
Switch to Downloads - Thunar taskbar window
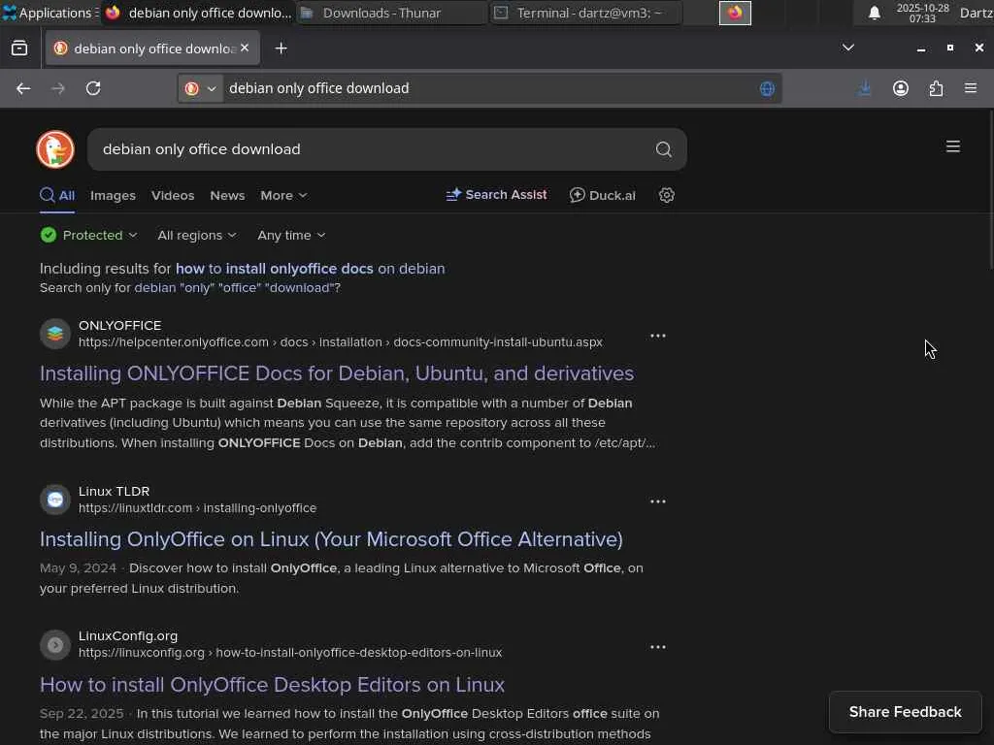[x=391, y=13]
